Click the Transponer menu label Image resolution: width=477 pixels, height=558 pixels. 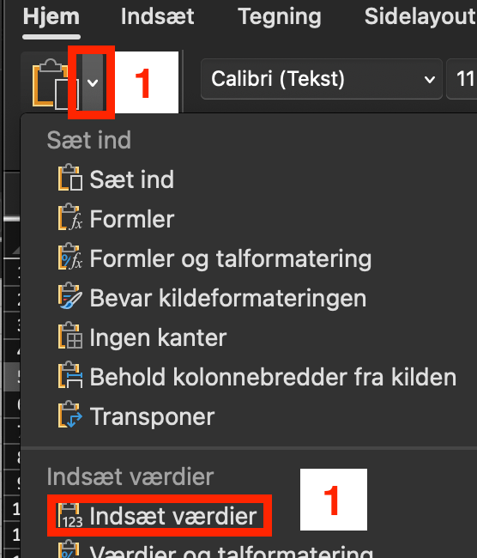[x=152, y=416]
